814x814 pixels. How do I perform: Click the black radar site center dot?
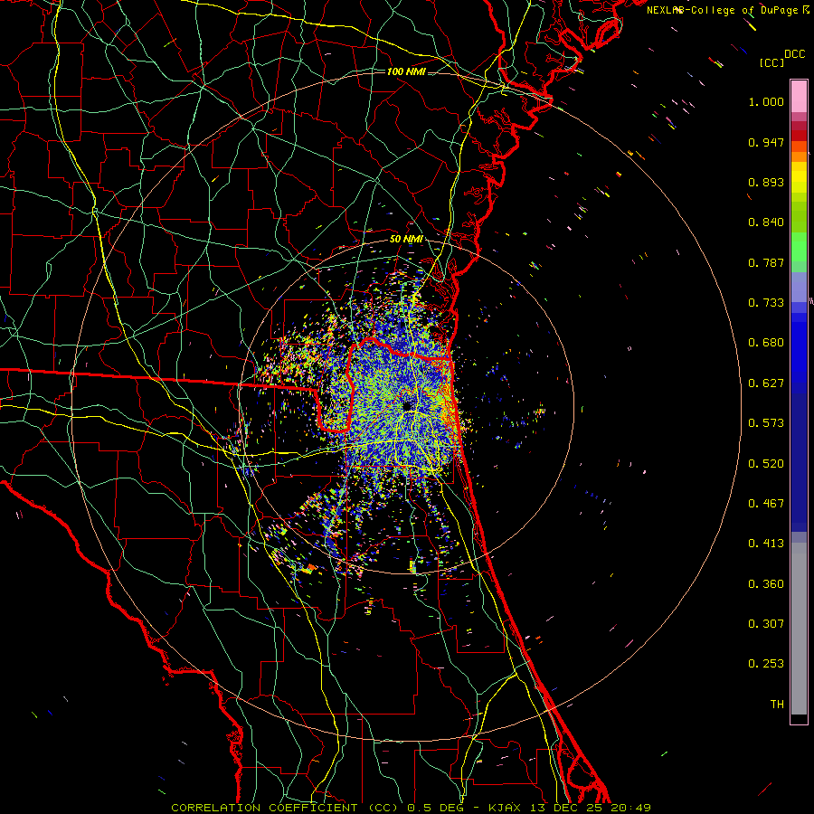pos(408,405)
